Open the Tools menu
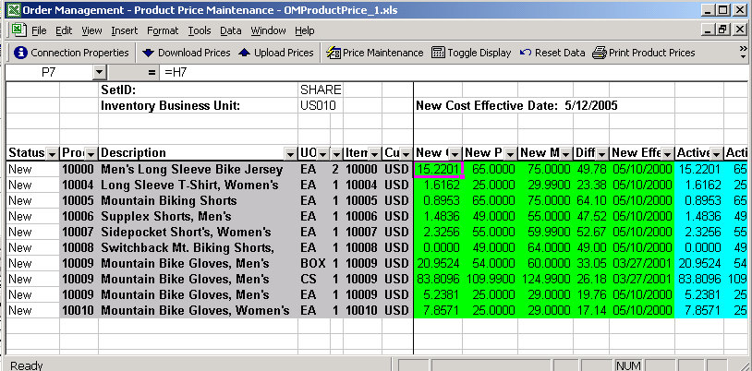The width and height of the screenshot is (752, 371). pyautogui.click(x=187, y=30)
